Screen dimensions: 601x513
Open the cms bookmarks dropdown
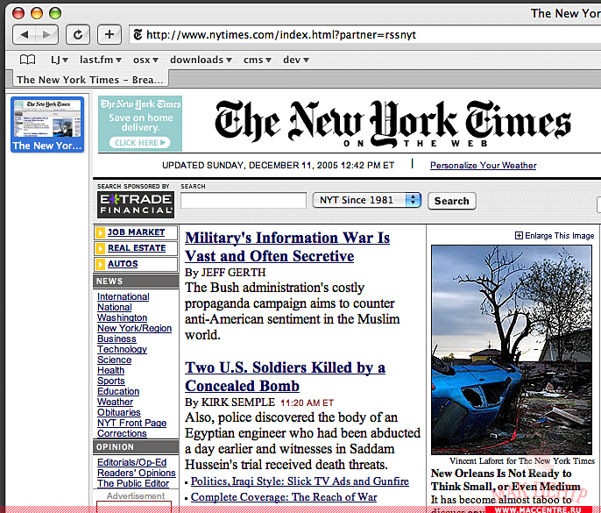pos(258,60)
